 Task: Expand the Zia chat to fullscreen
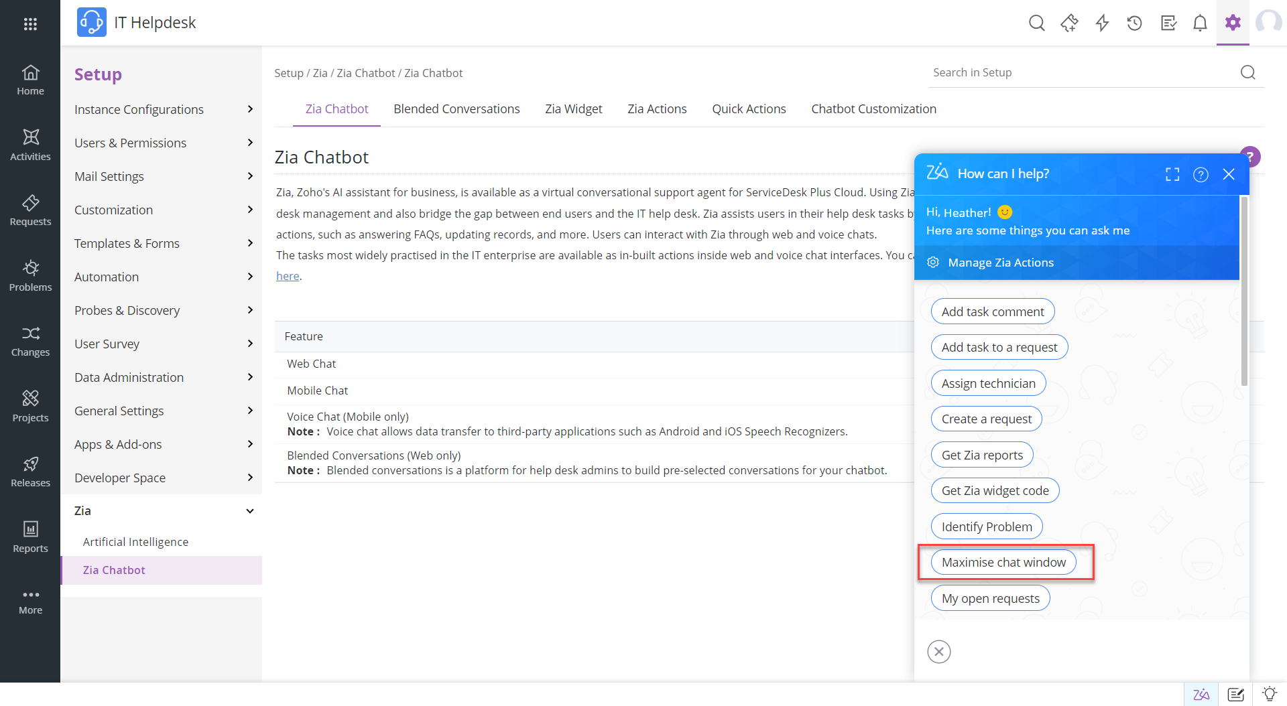[x=1172, y=174]
